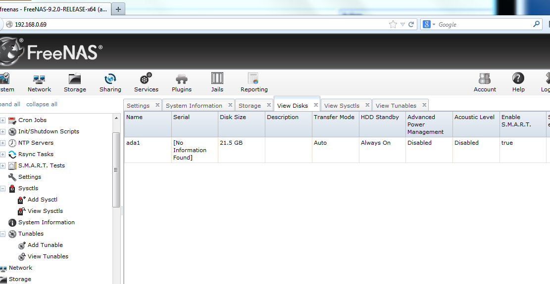
Task: Click the collapse all link
Action: 42,104
